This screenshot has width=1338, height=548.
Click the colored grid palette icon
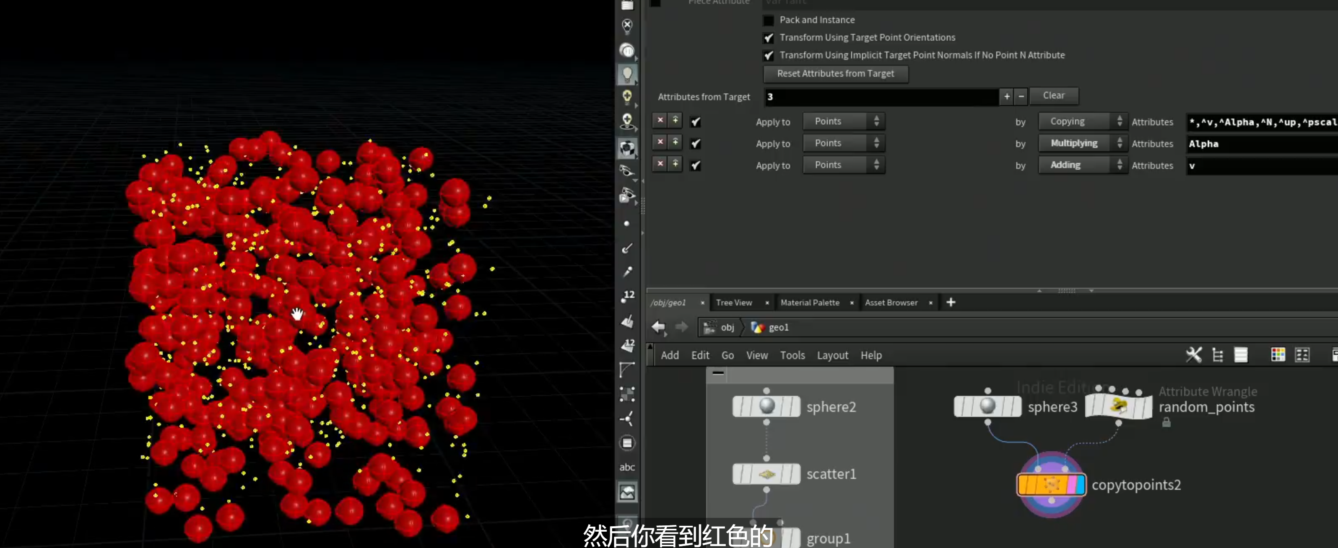click(x=1278, y=355)
